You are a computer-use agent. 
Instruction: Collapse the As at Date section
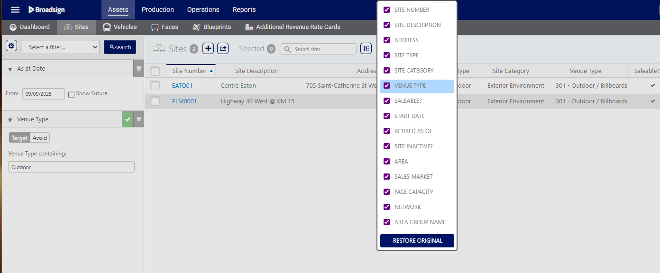tap(10, 69)
